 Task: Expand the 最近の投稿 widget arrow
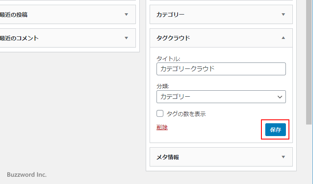click(126, 15)
